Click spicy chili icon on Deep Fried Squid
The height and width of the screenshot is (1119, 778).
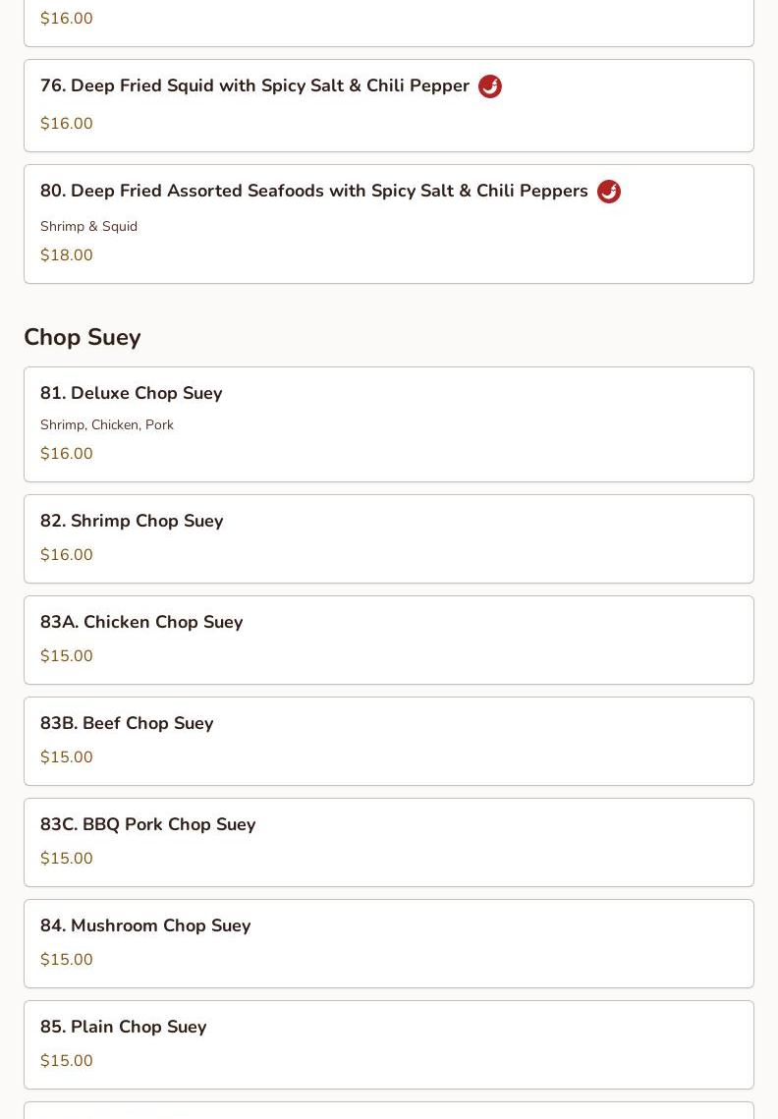pos(489,86)
